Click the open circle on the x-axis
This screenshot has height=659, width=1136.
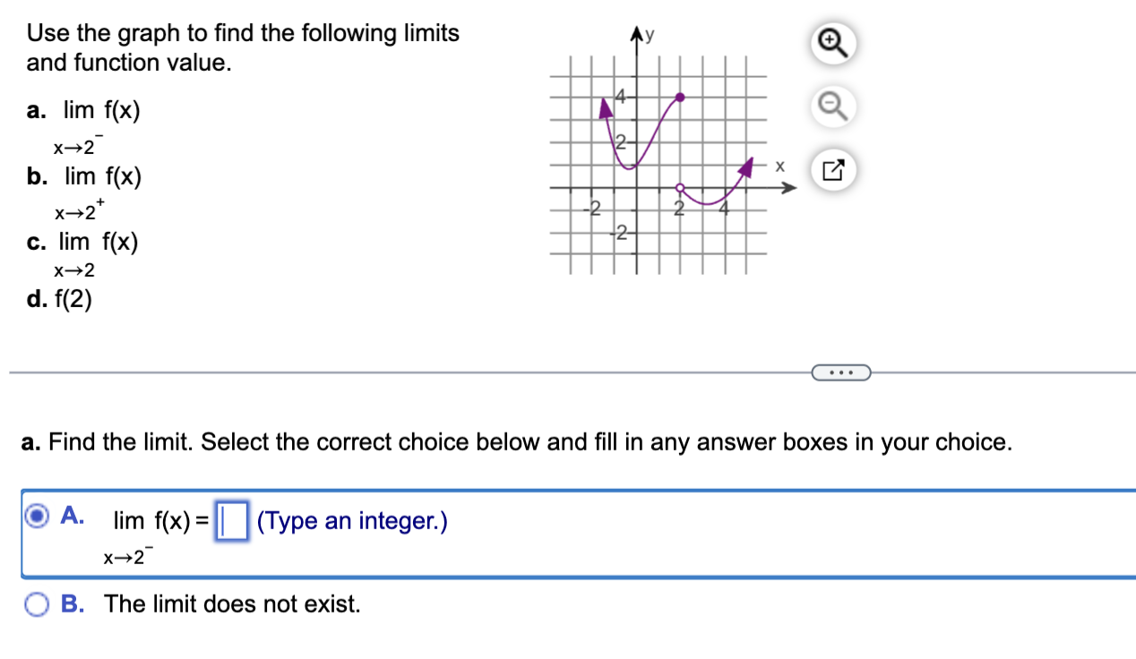click(x=680, y=188)
